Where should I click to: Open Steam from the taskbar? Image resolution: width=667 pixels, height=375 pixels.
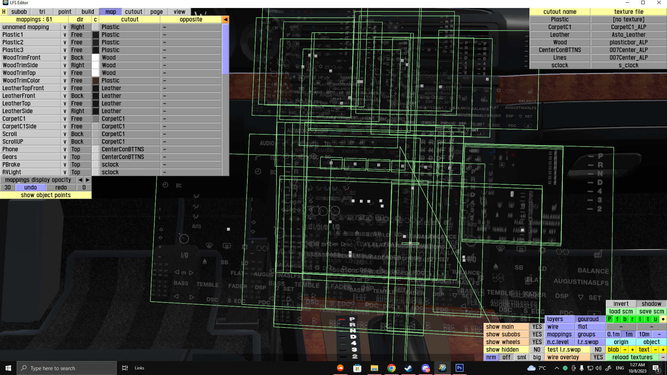click(408, 368)
